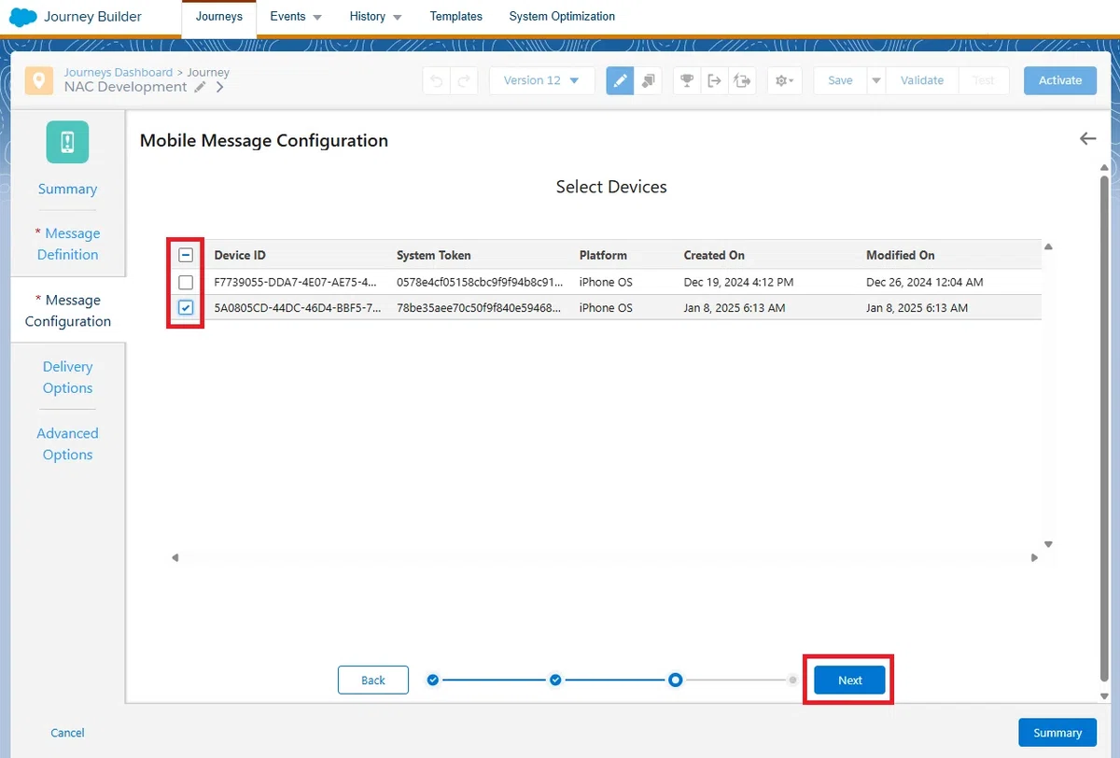This screenshot has width=1120, height=758.
Task: Click the Save button
Action: pos(840,80)
